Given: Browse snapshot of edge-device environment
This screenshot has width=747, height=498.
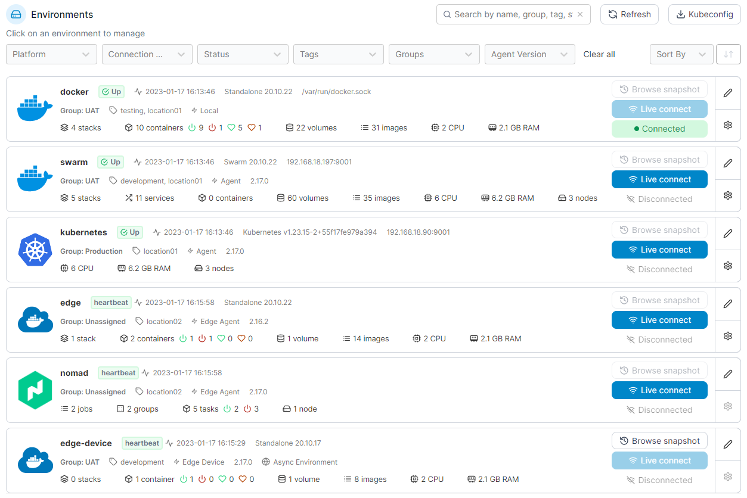Looking at the screenshot, I should pyautogui.click(x=659, y=441).
